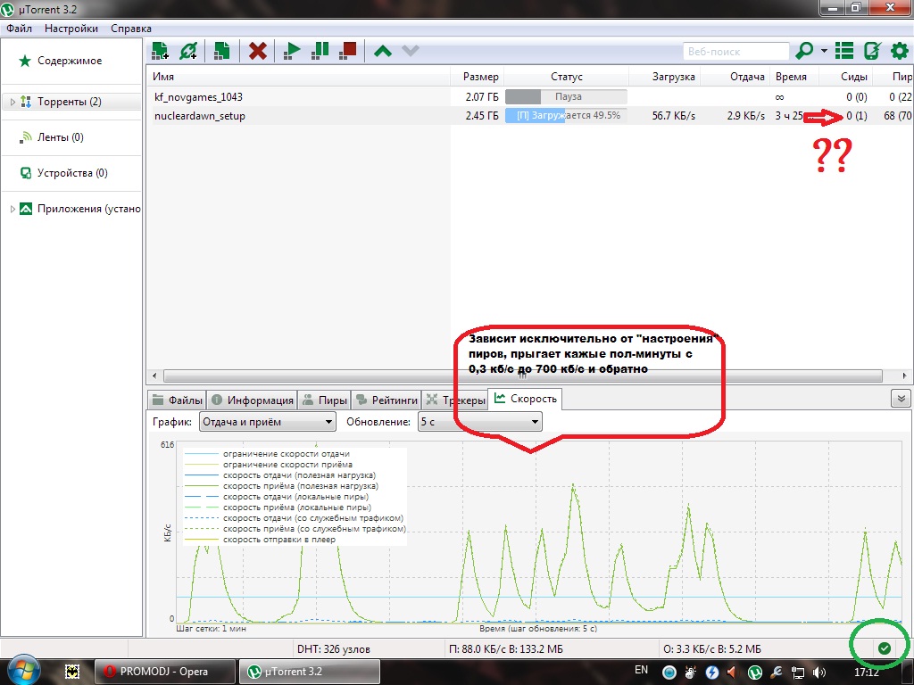Click the Пауза status progress bar
The image size is (914, 685).
coord(566,96)
